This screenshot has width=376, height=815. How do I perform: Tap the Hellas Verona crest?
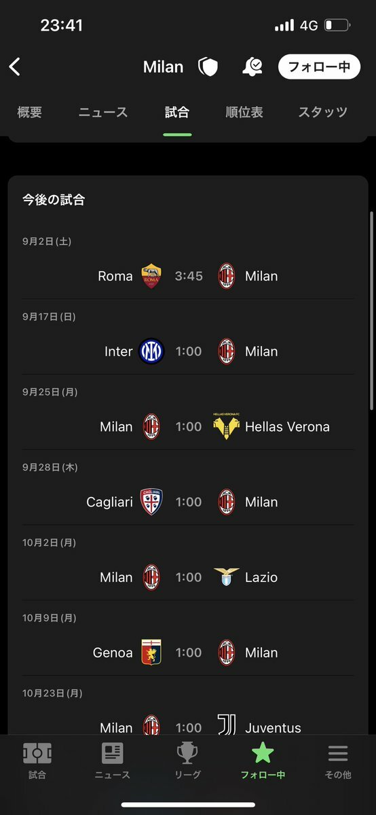[227, 427]
